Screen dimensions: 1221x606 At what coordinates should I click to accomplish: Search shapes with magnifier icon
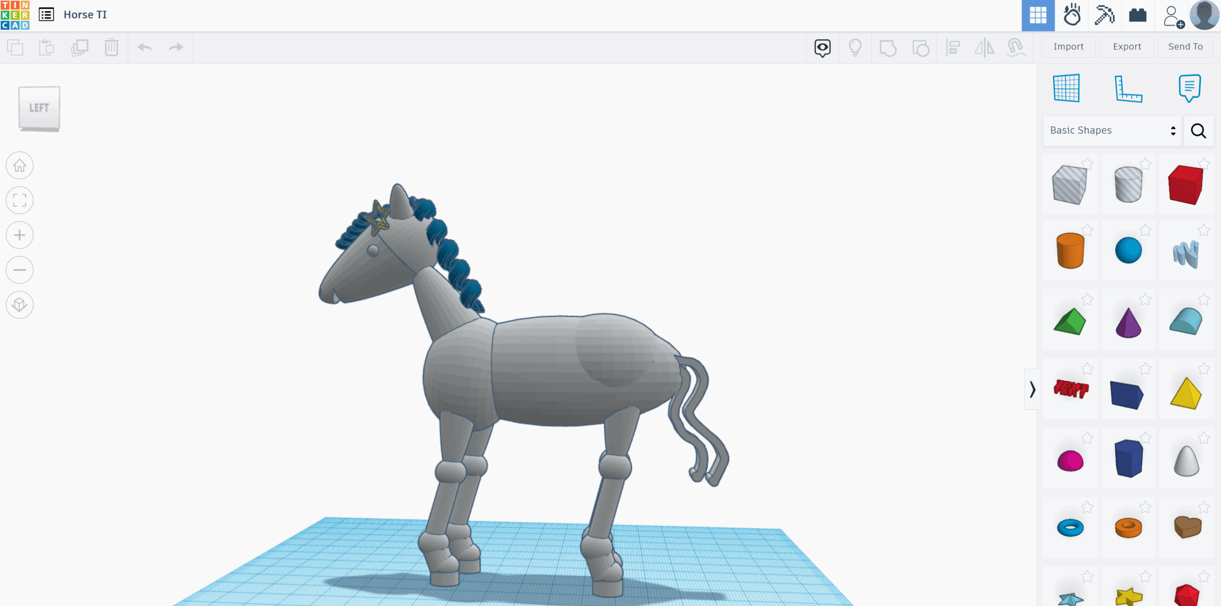[x=1198, y=130]
